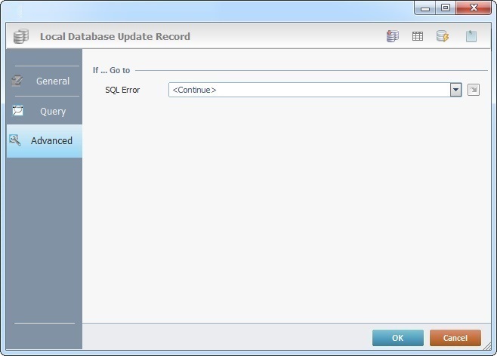Click the Query section icon
Image resolution: width=497 pixels, height=356 pixels.
[17, 111]
